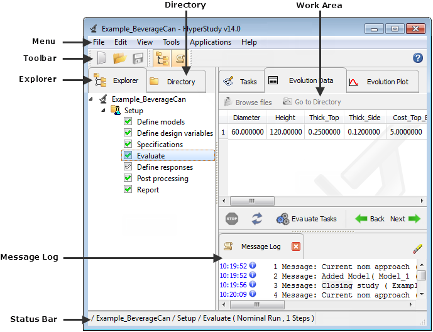Open a study with the folder icon

coord(119,58)
